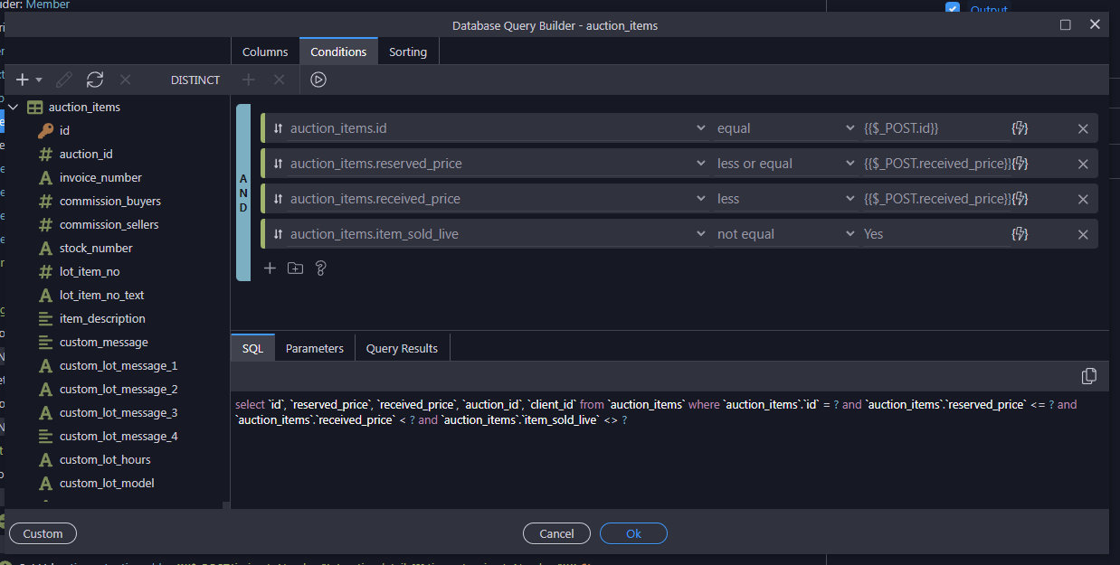1120x565 pixels.
Task: Open the auction_items.received_price column dropdown
Action: pos(496,199)
